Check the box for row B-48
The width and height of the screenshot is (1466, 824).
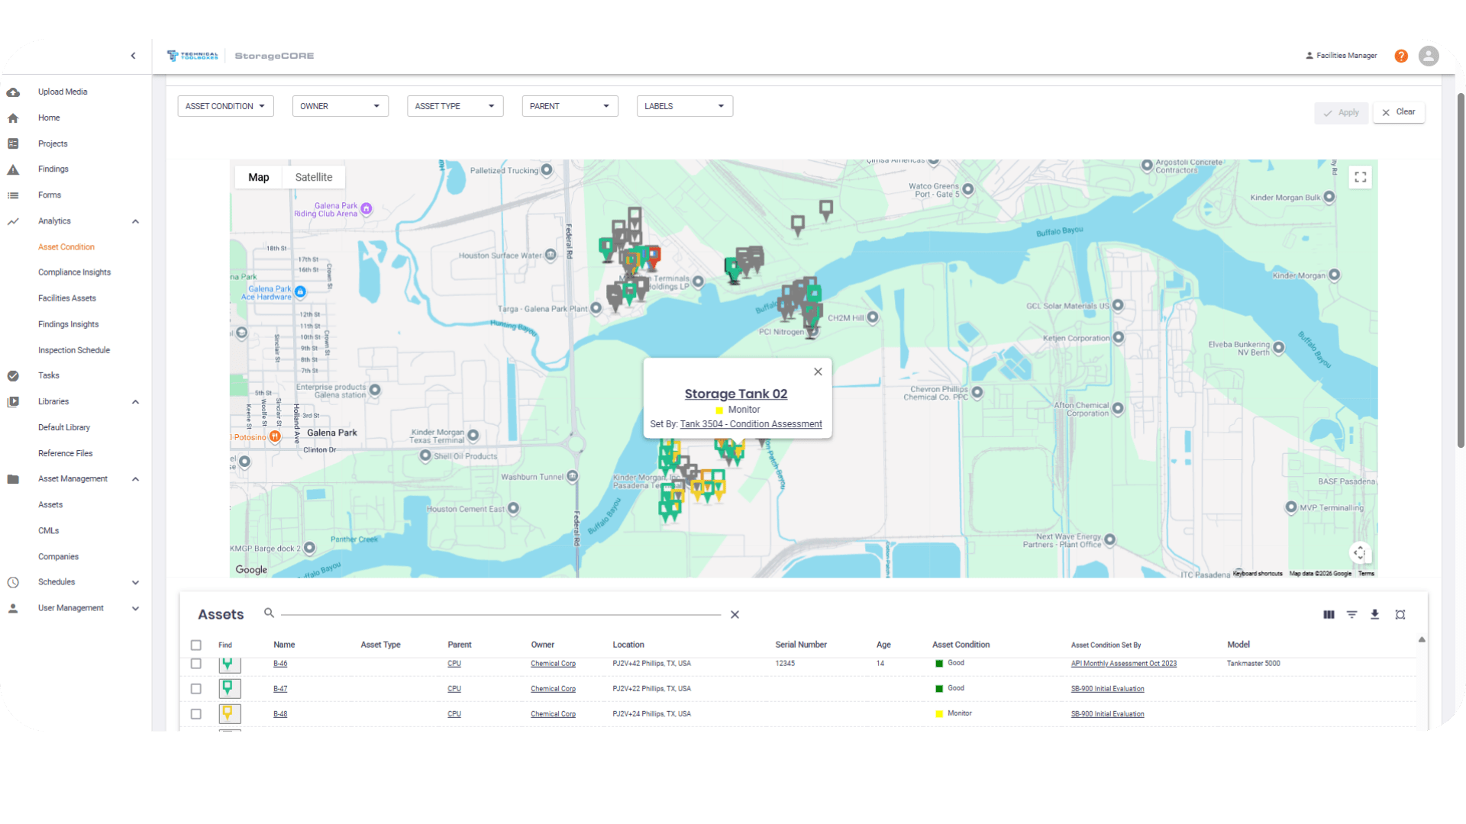pos(196,714)
